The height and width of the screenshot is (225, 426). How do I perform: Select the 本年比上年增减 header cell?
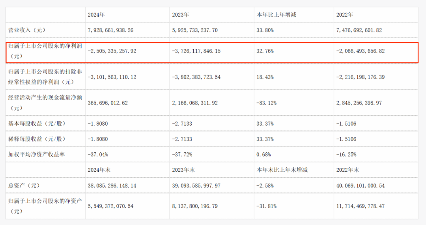coord(276,15)
